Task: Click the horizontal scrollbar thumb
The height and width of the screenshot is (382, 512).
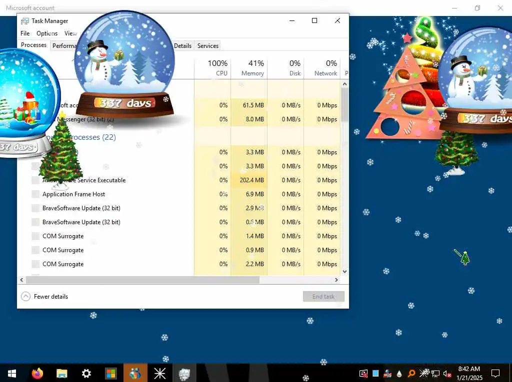Action: coord(142,280)
